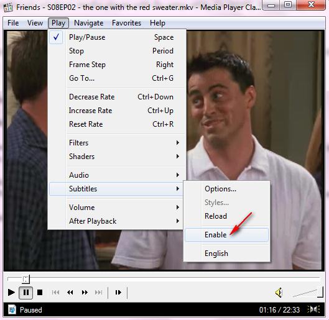Click the seek bar slider thumb
329x320 pixels.
(25, 279)
